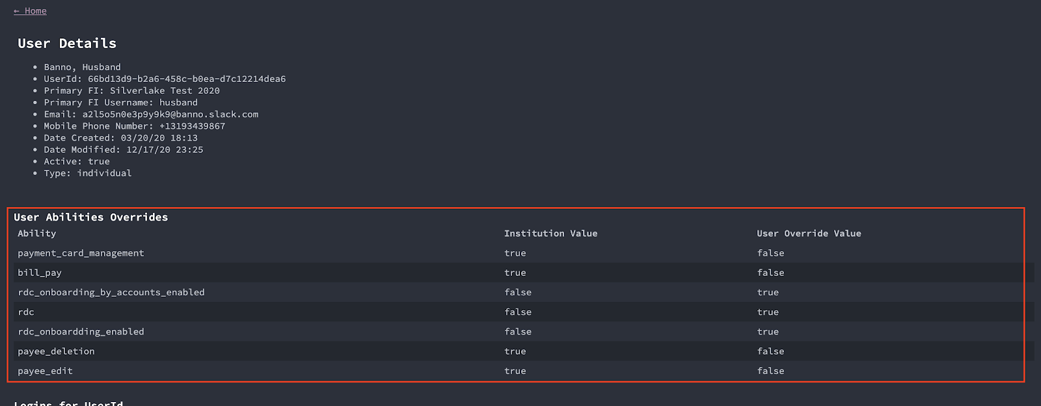Select the payment_card_management ability row

point(81,253)
